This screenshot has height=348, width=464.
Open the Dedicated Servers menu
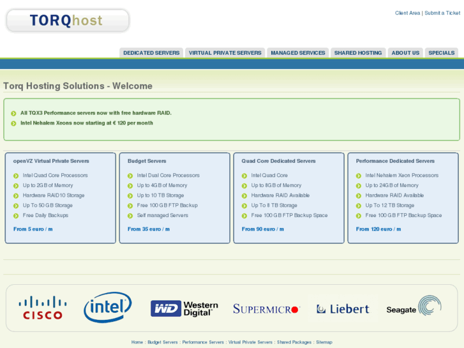[151, 53]
